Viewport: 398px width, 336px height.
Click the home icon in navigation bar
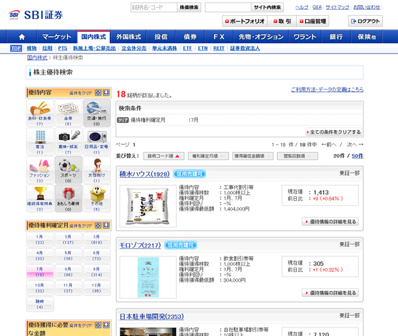tap(22, 37)
